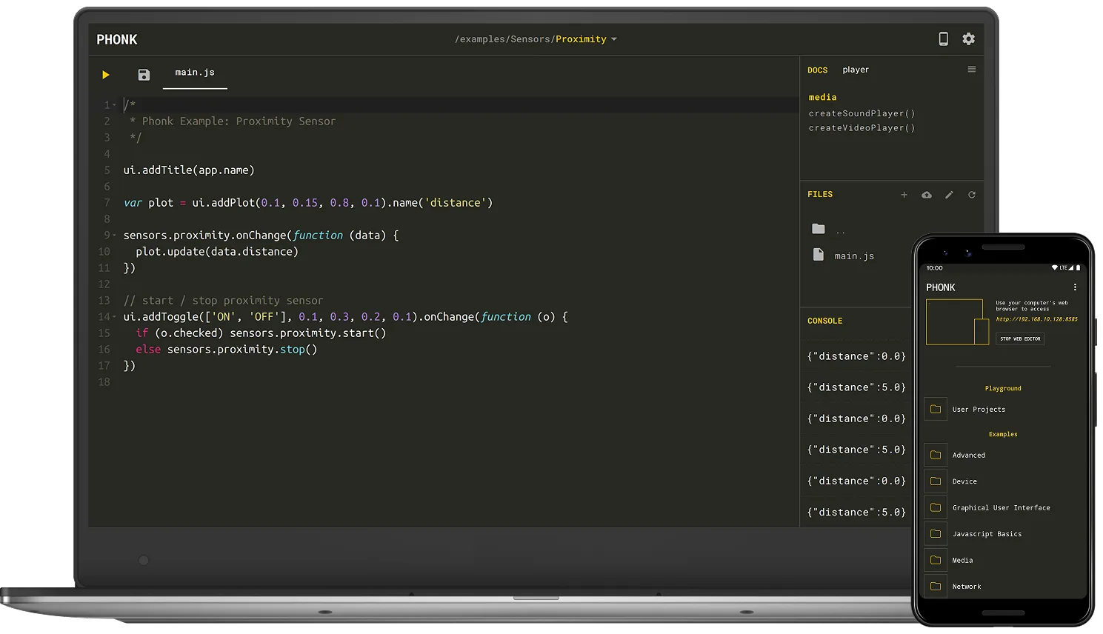Open settings gear in the editor header
The width and height of the screenshot is (1103, 634).
968,39
